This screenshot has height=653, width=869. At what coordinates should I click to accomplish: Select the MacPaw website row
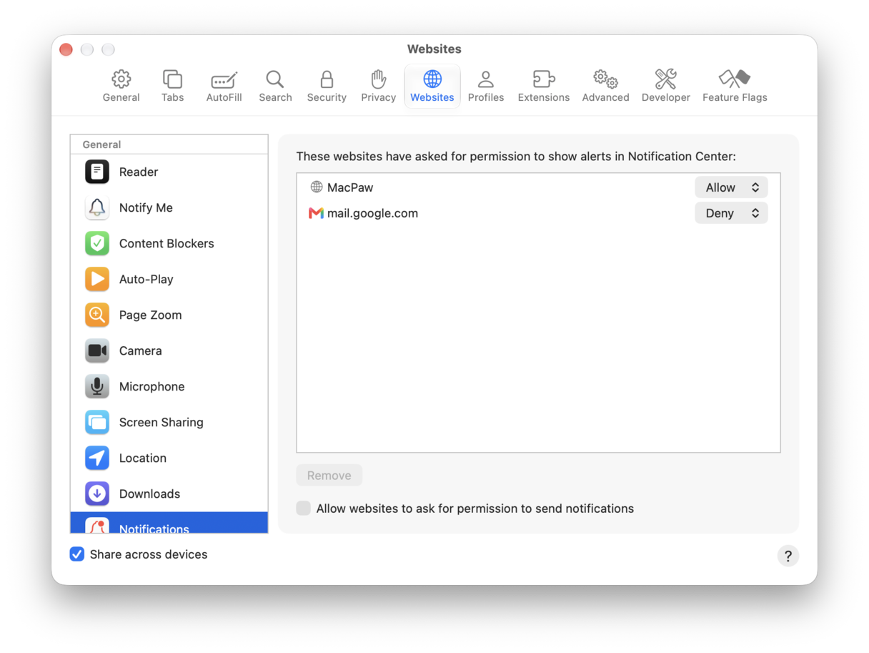tap(538, 187)
